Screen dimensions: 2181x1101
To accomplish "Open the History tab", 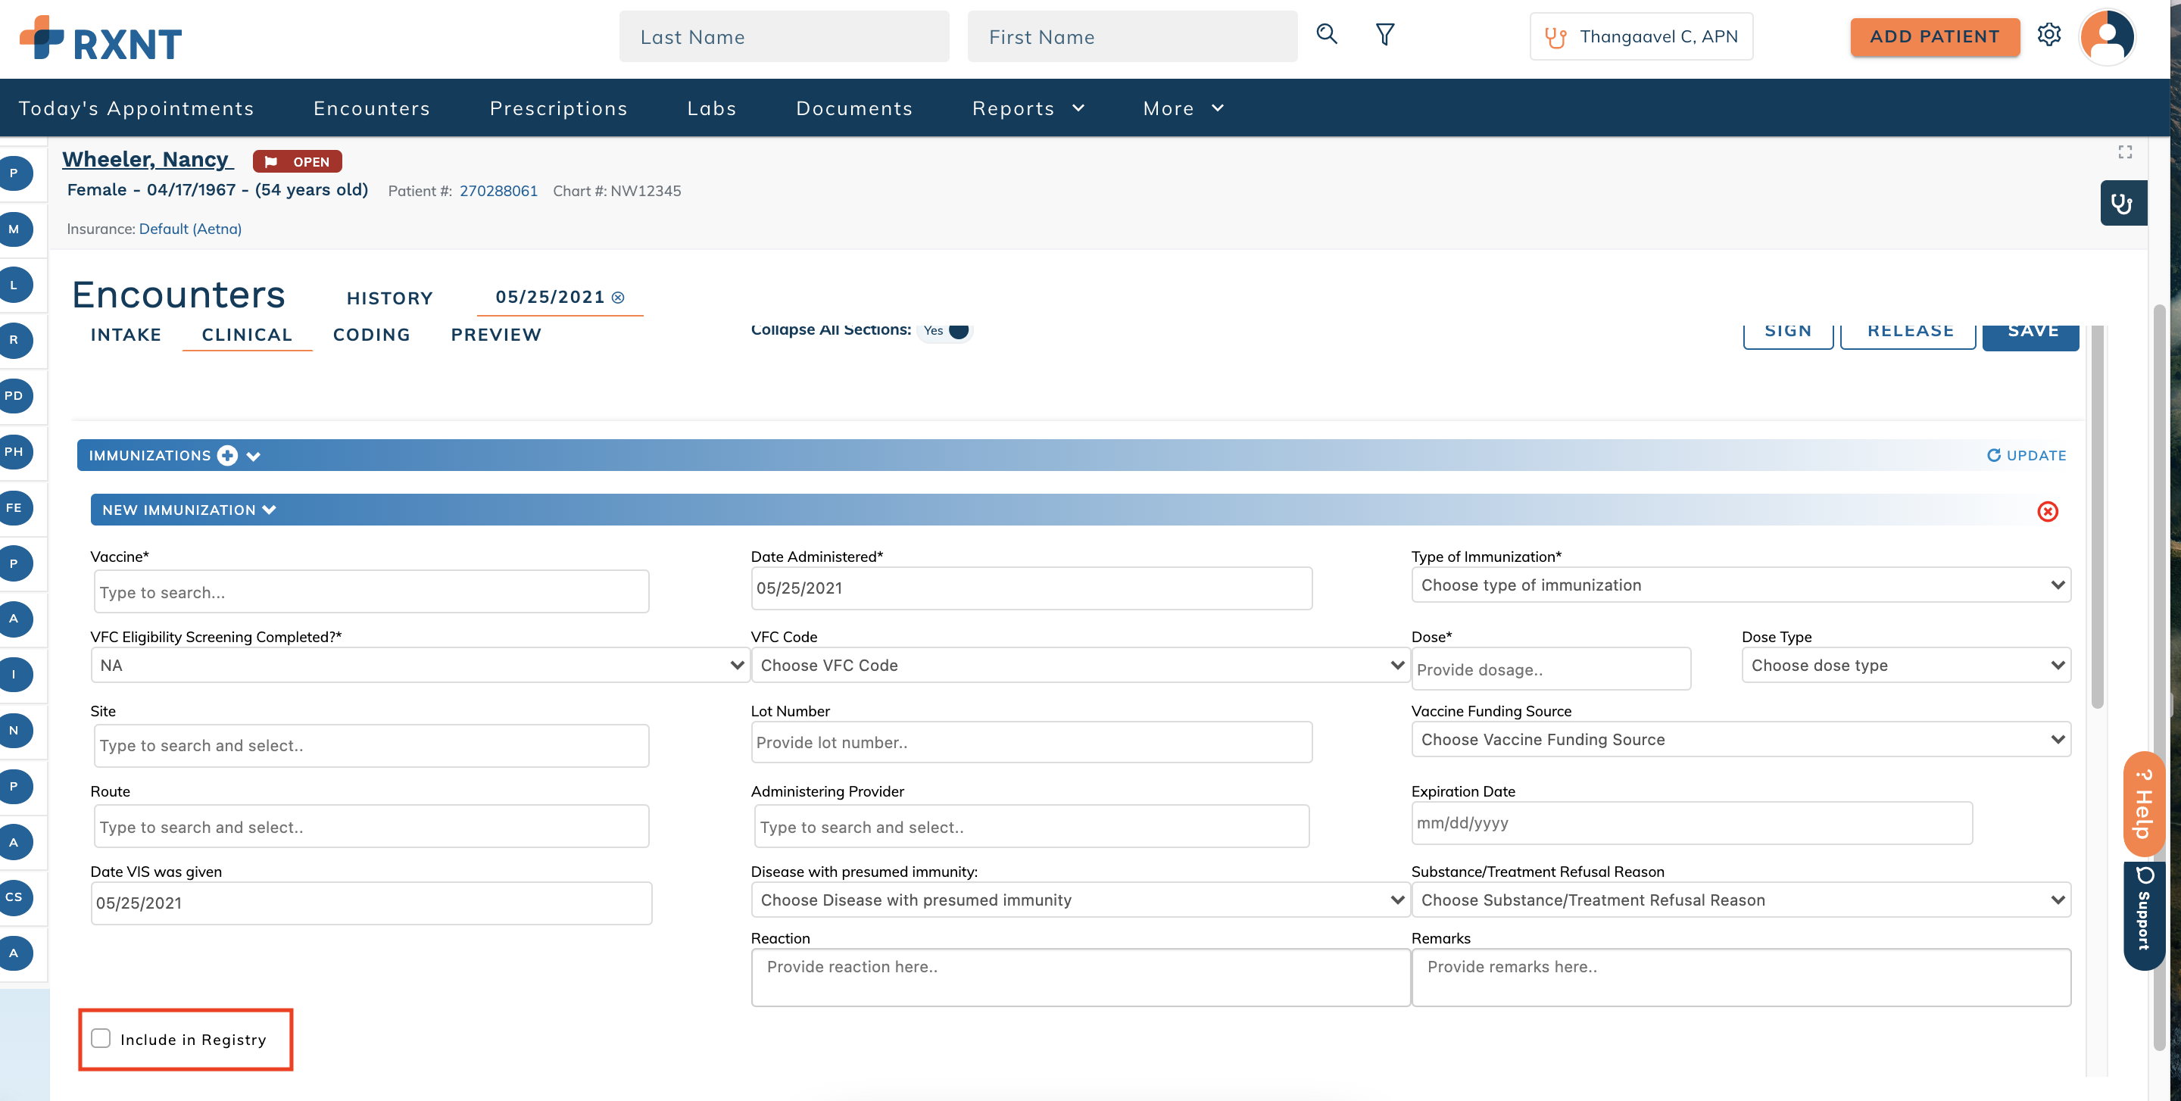I will (389, 298).
